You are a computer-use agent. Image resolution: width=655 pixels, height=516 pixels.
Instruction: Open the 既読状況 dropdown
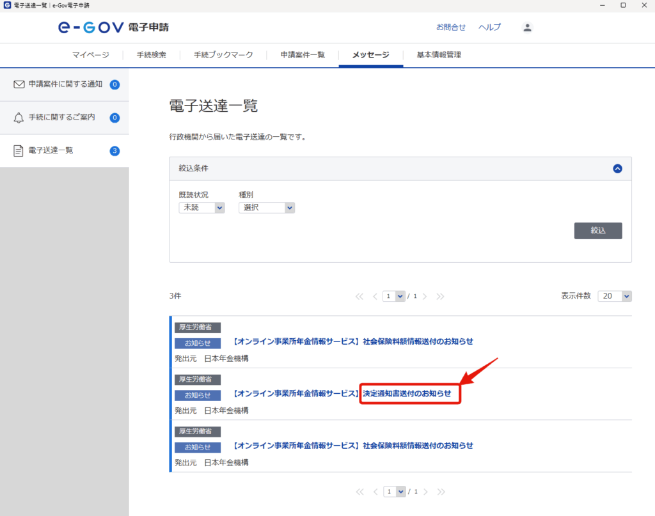coord(201,207)
